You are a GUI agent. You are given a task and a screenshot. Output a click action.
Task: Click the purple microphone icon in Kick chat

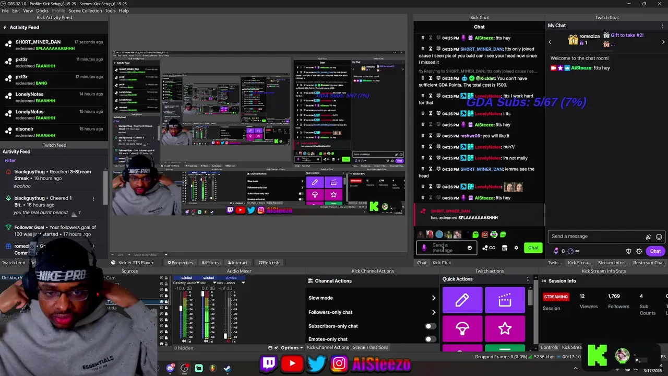coord(424,248)
